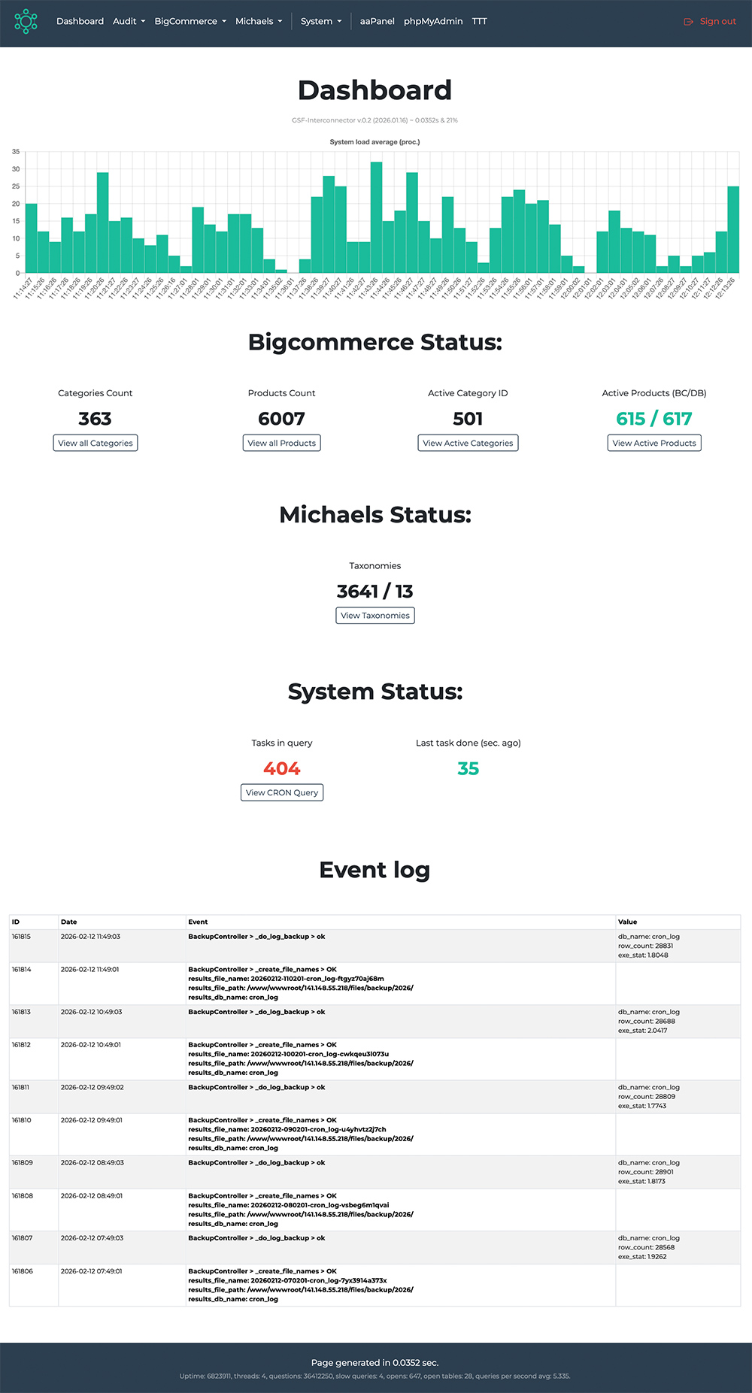Click the ID column header in event log

tap(16, 922)
